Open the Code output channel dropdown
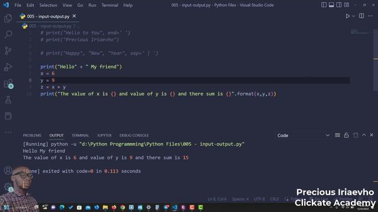The width and height of the screenshot is (378, 212). 303,135
